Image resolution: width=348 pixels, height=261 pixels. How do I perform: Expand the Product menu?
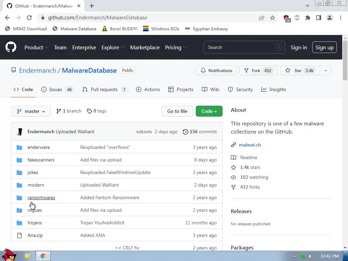tap(36, 47)
